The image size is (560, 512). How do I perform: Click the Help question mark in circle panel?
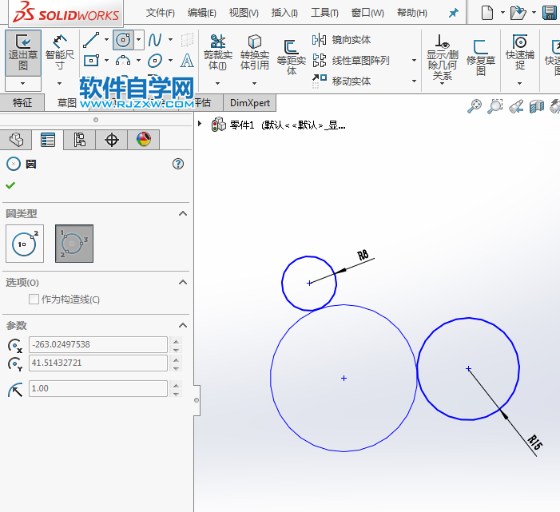click(178, 164)
